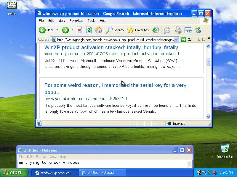Click the 11:42 PM taskbar clock
This screenshot has width=237, height=177.
point(226,173)
